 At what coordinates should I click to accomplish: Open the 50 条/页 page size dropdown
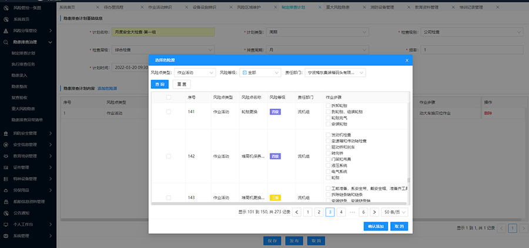point(395,212)
